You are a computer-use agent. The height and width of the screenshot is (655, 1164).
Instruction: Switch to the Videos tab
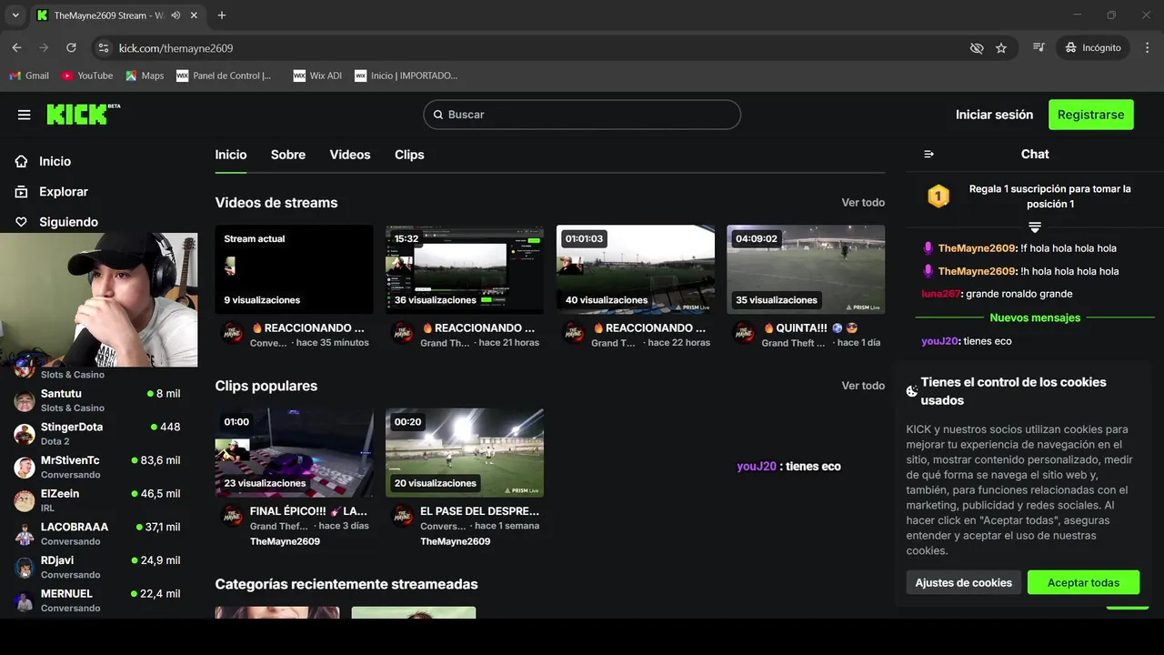[350, 155]
